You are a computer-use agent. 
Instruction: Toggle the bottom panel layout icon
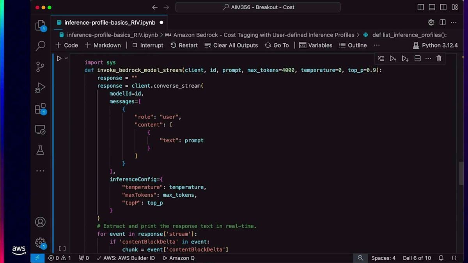click(x=432, y=7)
